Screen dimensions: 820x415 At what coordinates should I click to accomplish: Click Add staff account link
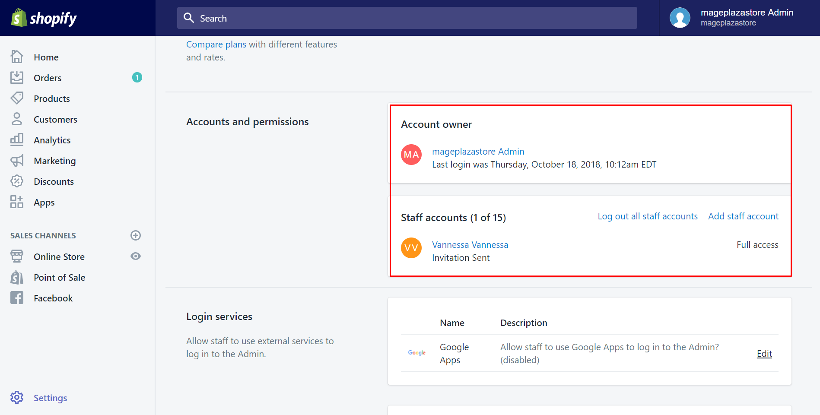pos(743,216)
